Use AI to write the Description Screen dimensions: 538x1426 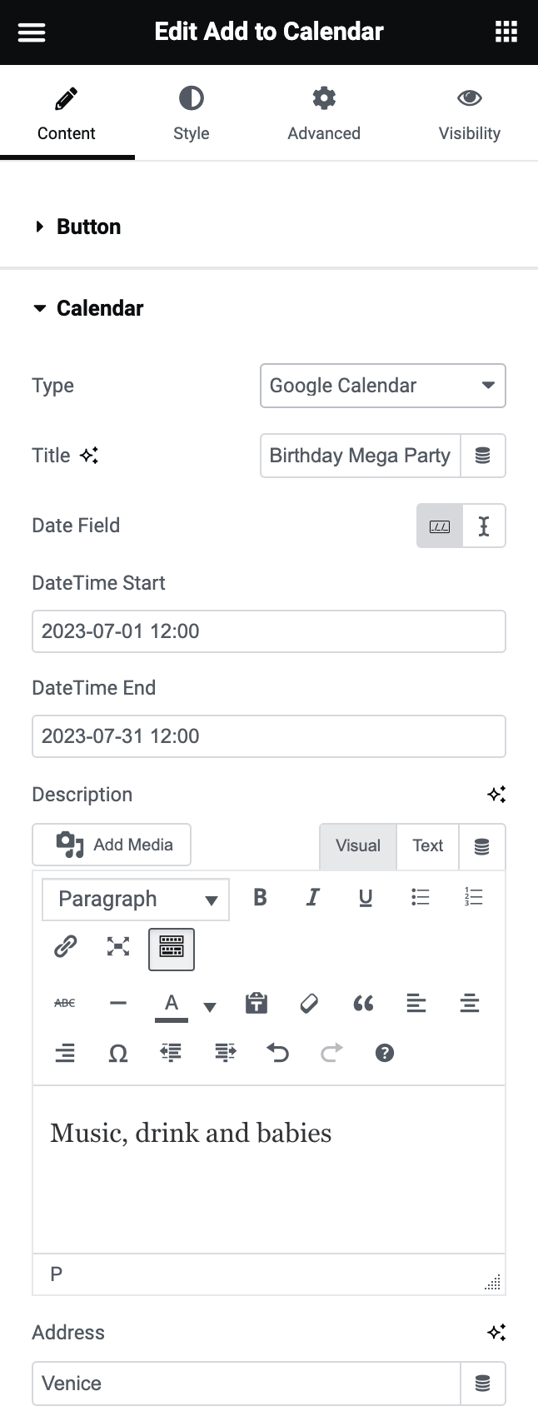497,794
